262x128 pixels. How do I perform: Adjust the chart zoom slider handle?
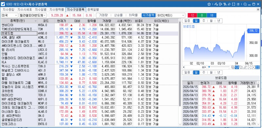[209, 67]
